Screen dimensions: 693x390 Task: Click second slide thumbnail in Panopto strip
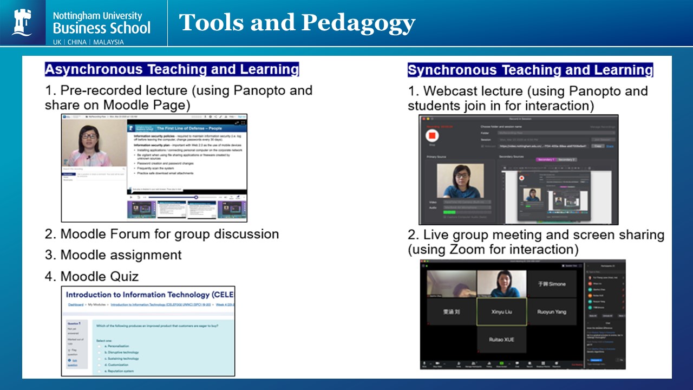coord(172,209)
